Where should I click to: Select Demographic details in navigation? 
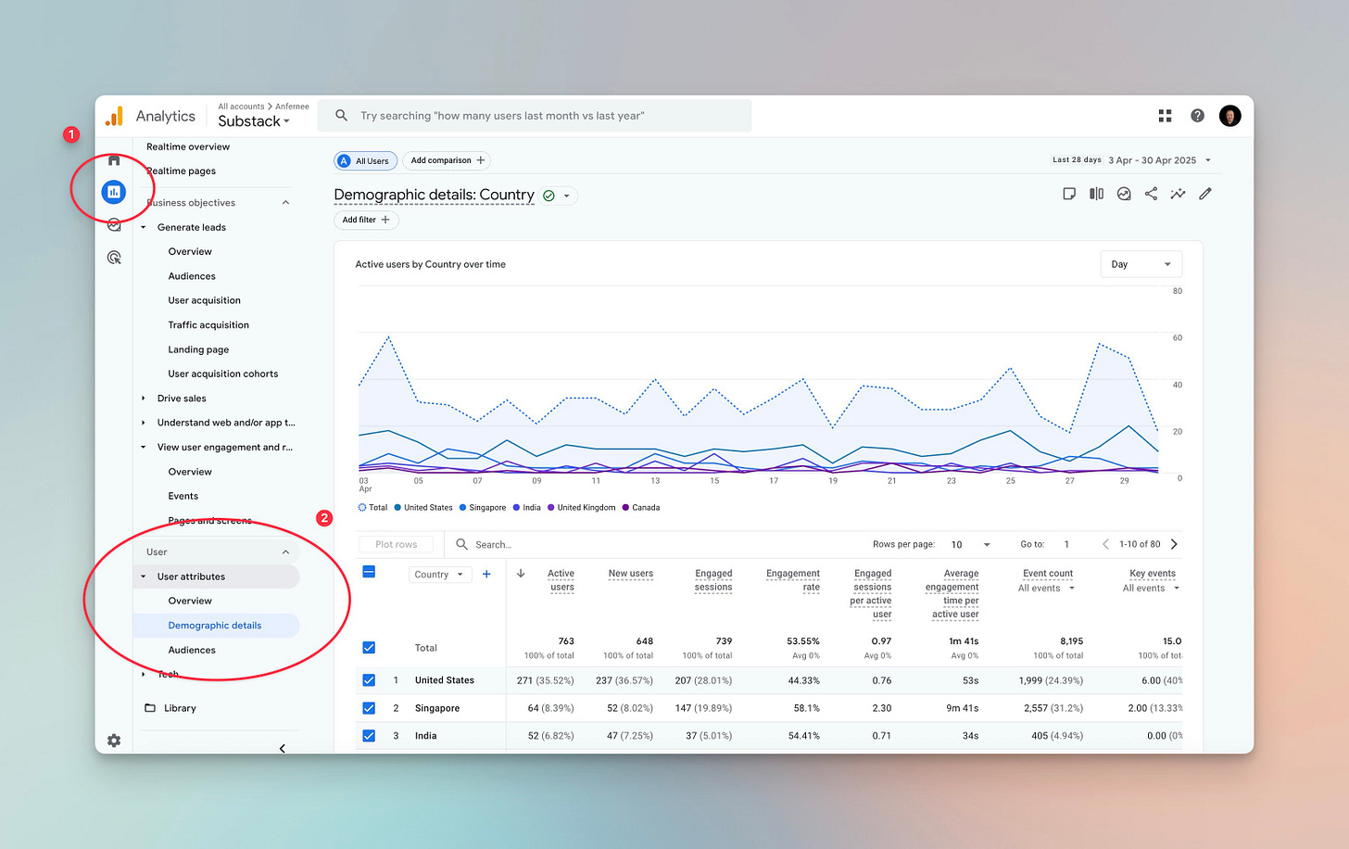pos(215,626)
